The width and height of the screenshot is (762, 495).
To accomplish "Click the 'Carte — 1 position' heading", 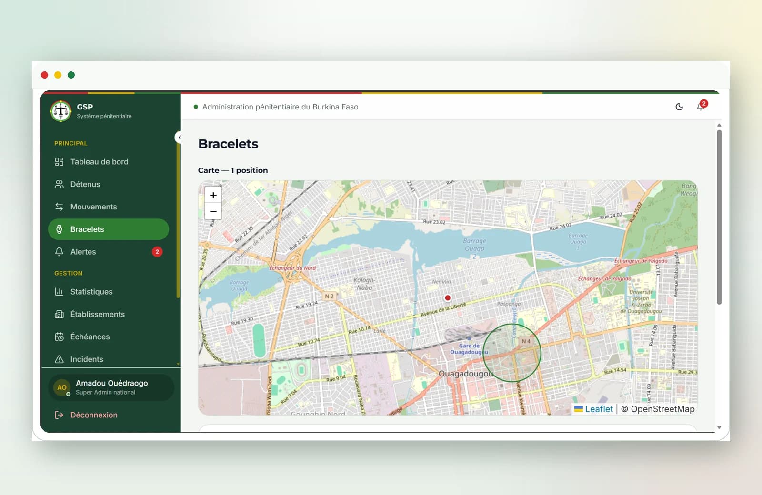I will click(233, 170).
